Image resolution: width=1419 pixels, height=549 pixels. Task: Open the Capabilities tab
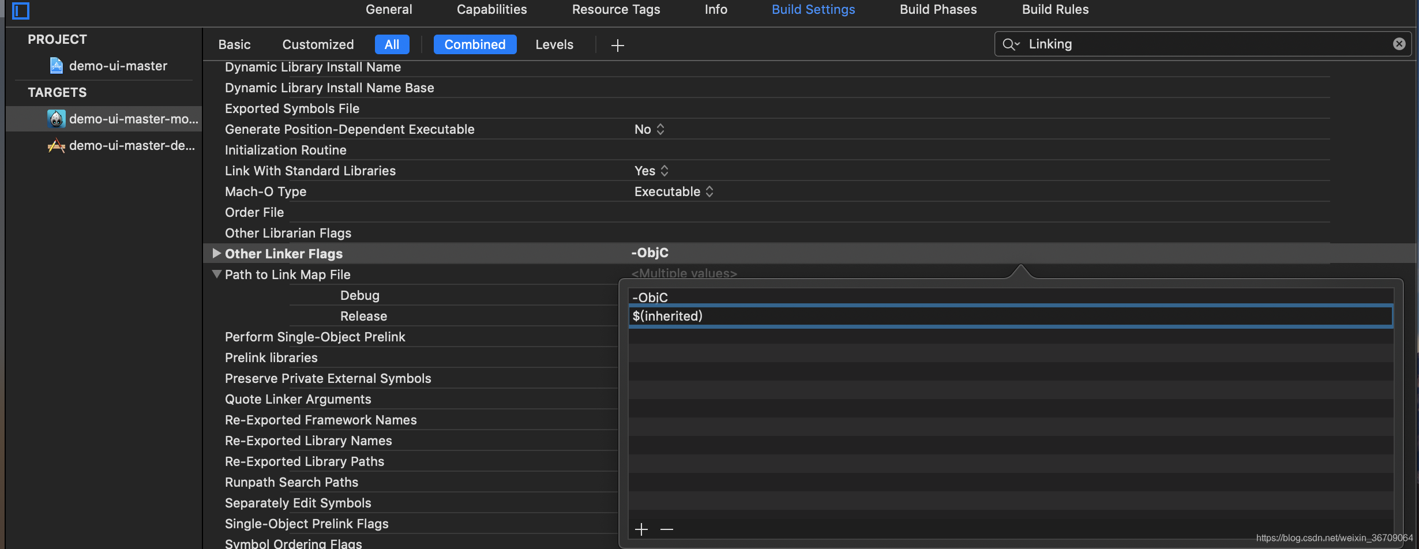pyautogui.click(x=492, y=9)
